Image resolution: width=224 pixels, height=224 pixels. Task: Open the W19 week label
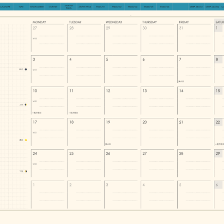(x=35, y=70)
